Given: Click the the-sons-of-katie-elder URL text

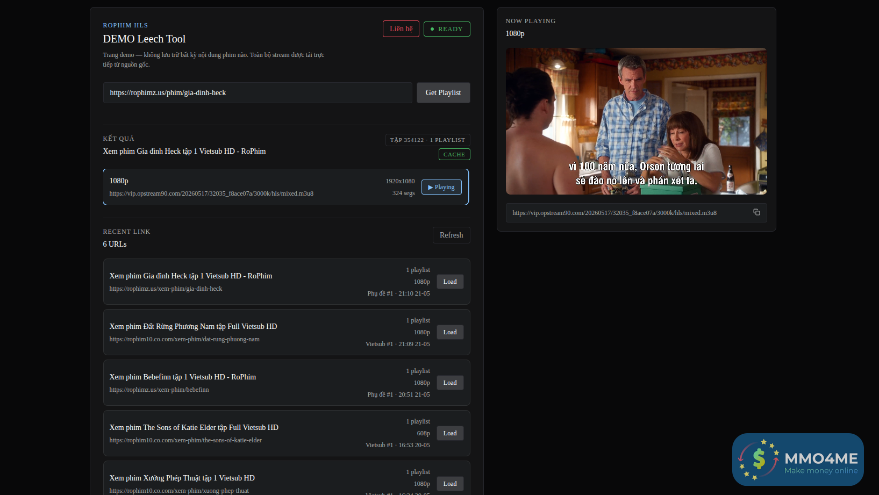Looking at the screenshot, I should (x=185, y=440).
